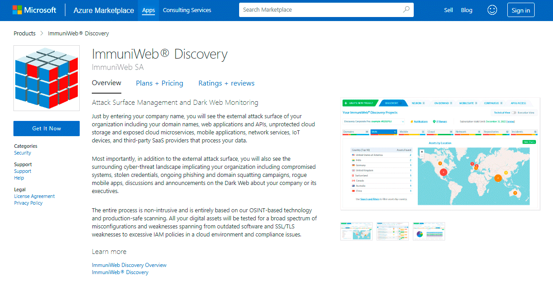The height and width of the screenshot is (292, 553).
Task: Open the feedback smiley icon
Action: tap(492, 10)
